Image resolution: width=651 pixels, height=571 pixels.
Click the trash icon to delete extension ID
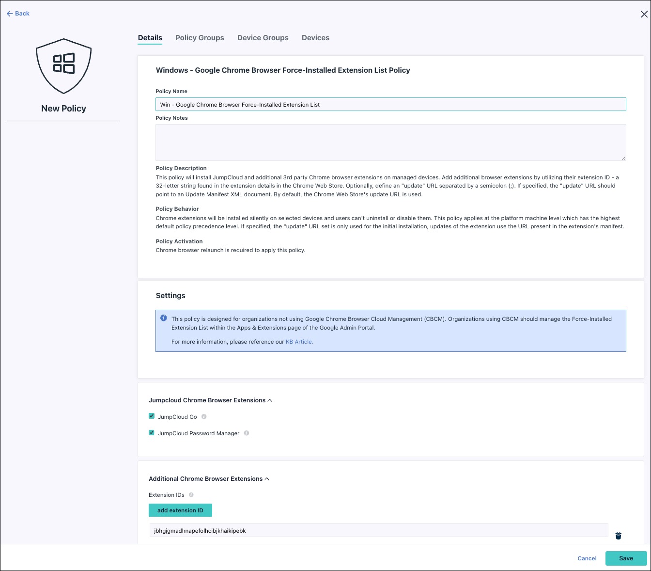click(618, 536)
